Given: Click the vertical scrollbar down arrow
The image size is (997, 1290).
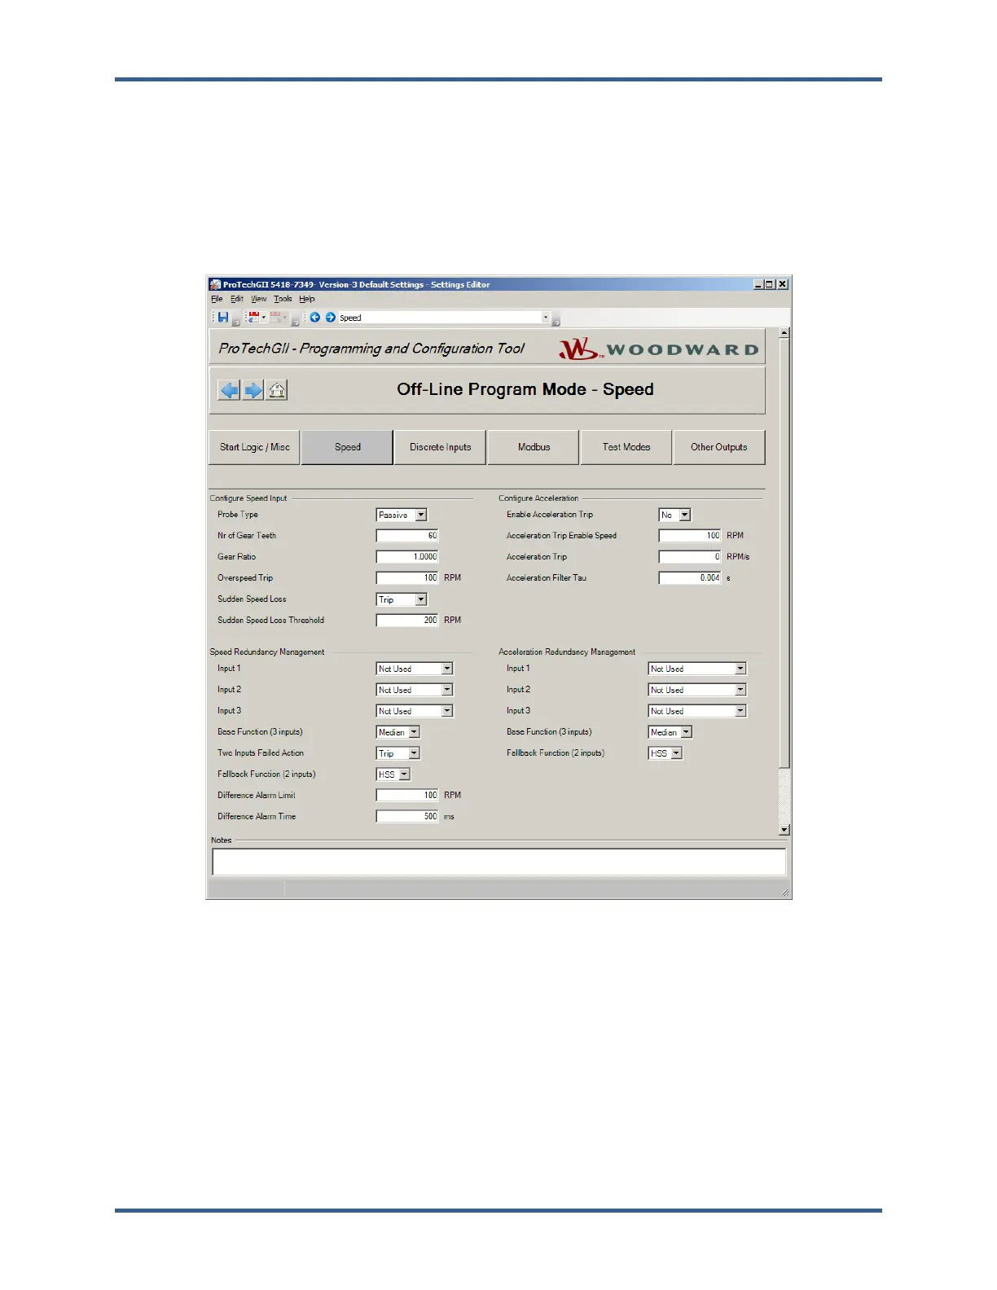Looking at the screenshot, I should click(784, 830).
